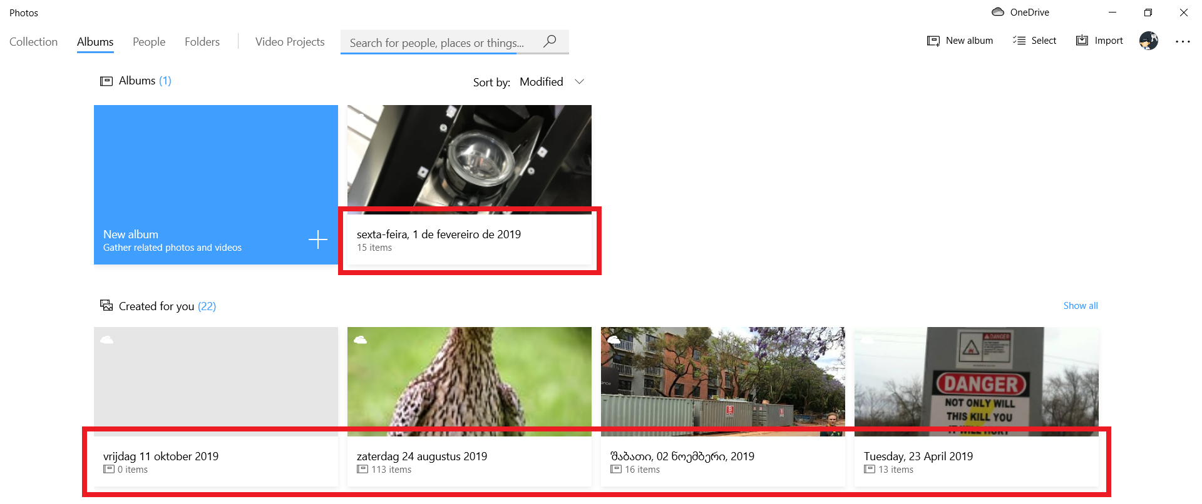Click the Select checklist icon
The height and width of the screenshot is (504, 1202).
coord(1019,41)
